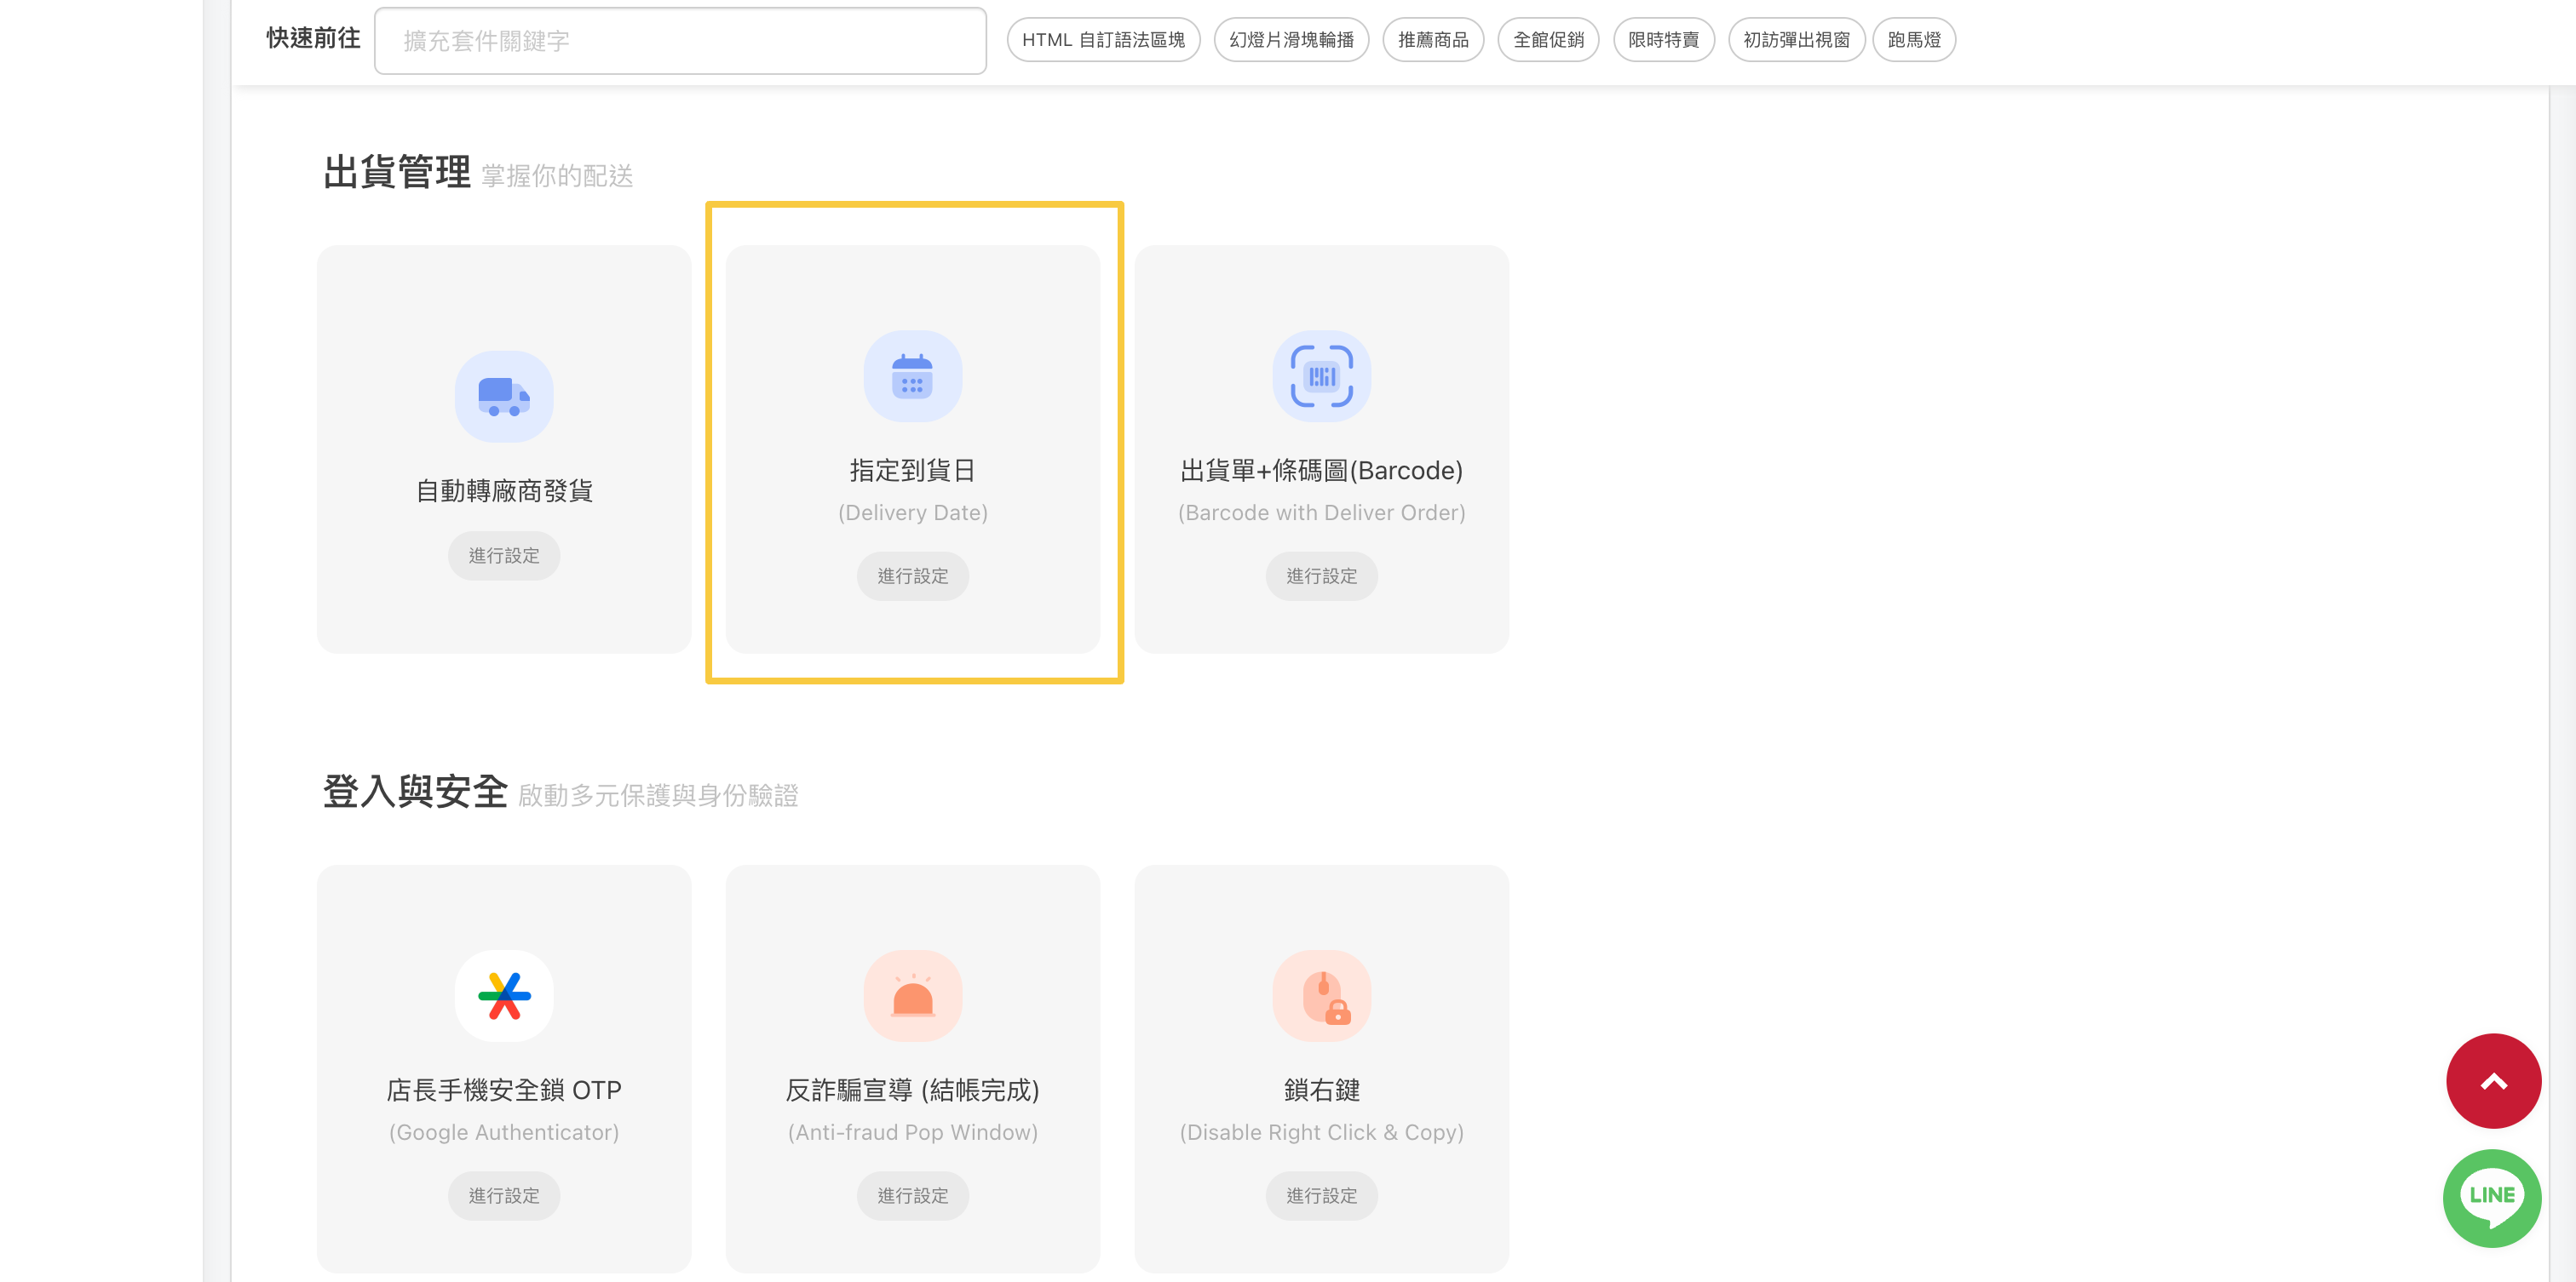Click the calendar icon for 指定到貨日

(912, 377)
